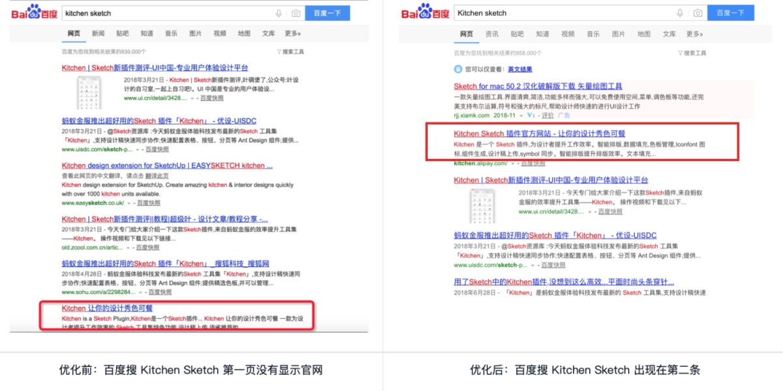This screenshot has height=391, width=783.
Task: Open 'Kitchen Sketch 插件官方网站' result link
Action: click(540, 134)
